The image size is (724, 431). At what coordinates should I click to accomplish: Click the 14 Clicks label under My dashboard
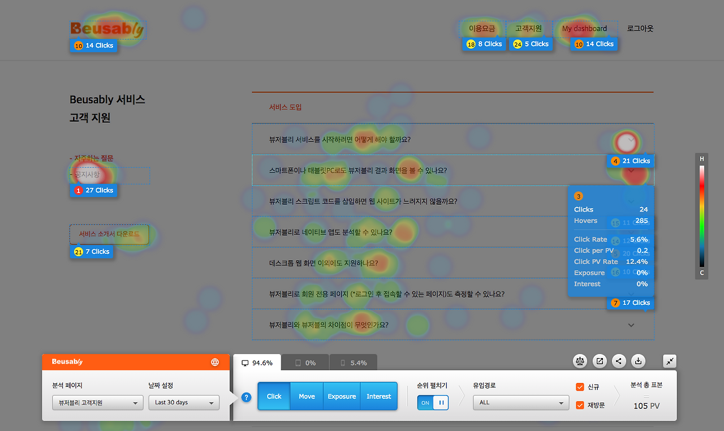594,44
